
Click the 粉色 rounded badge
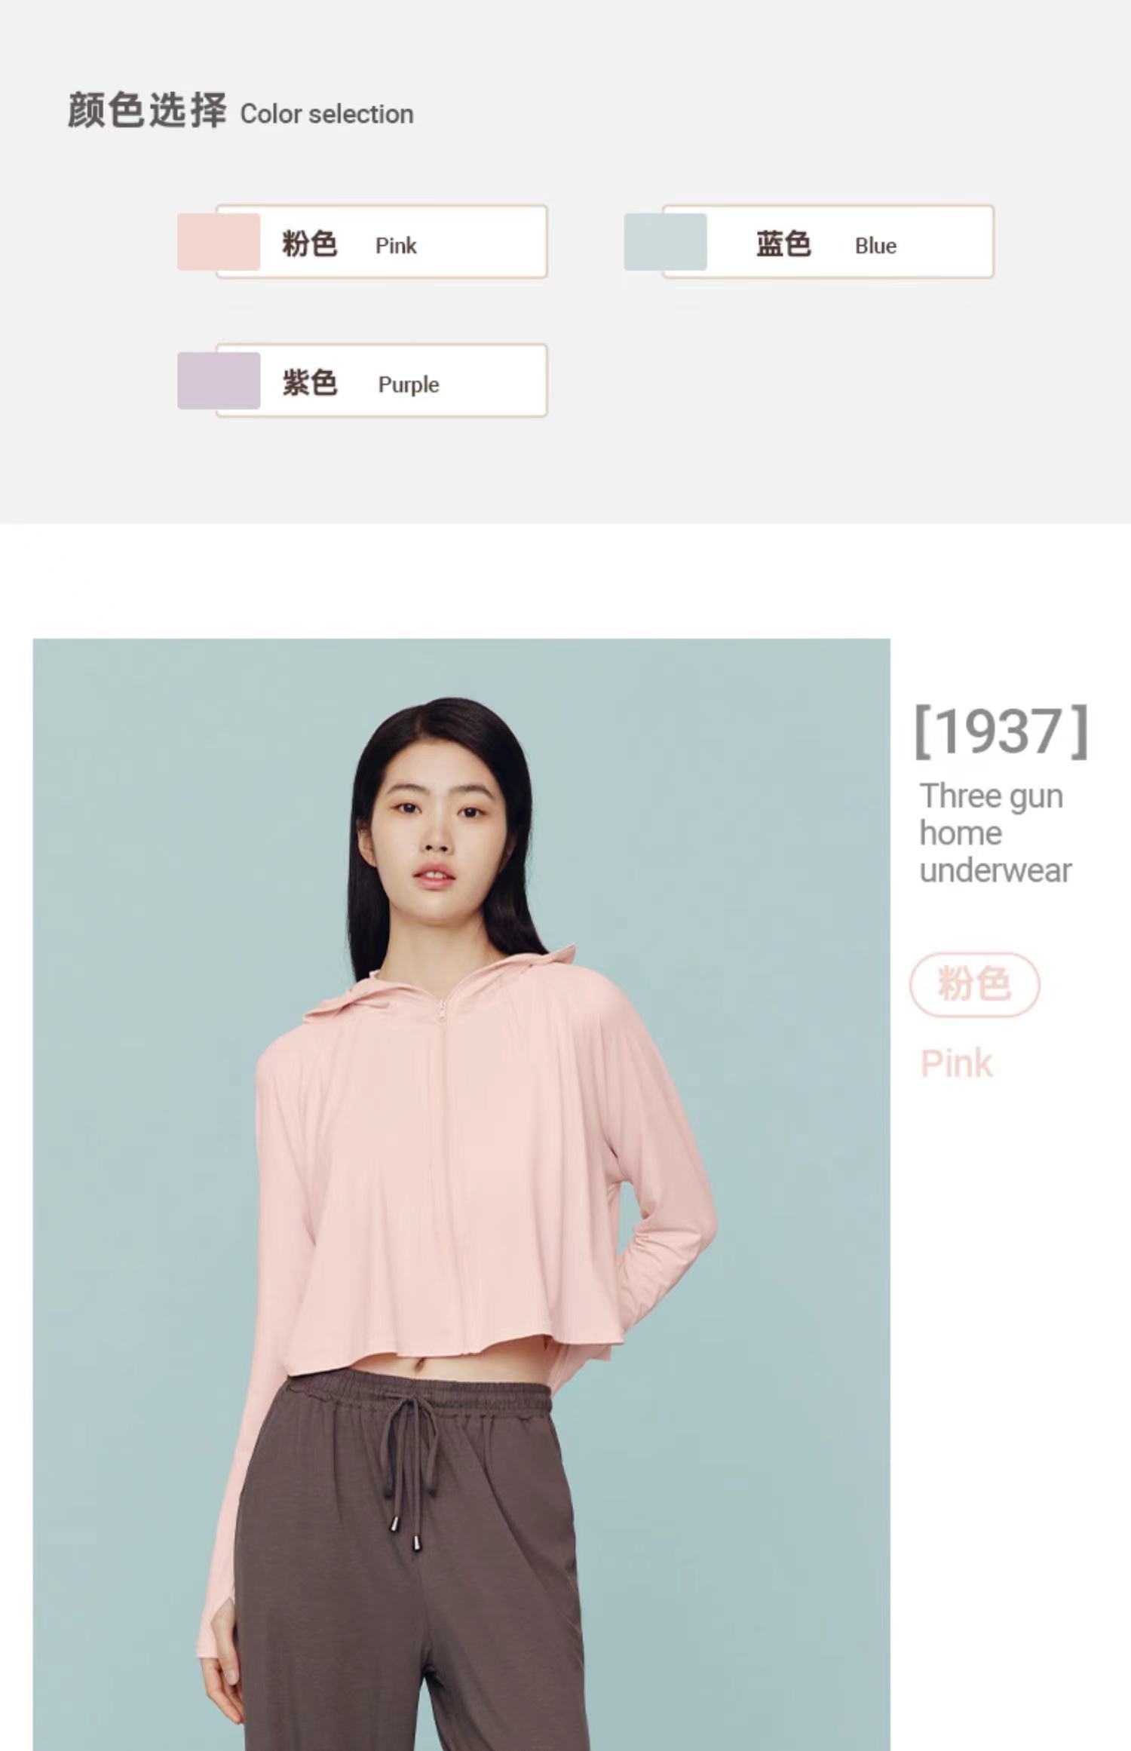click(974, 984)
